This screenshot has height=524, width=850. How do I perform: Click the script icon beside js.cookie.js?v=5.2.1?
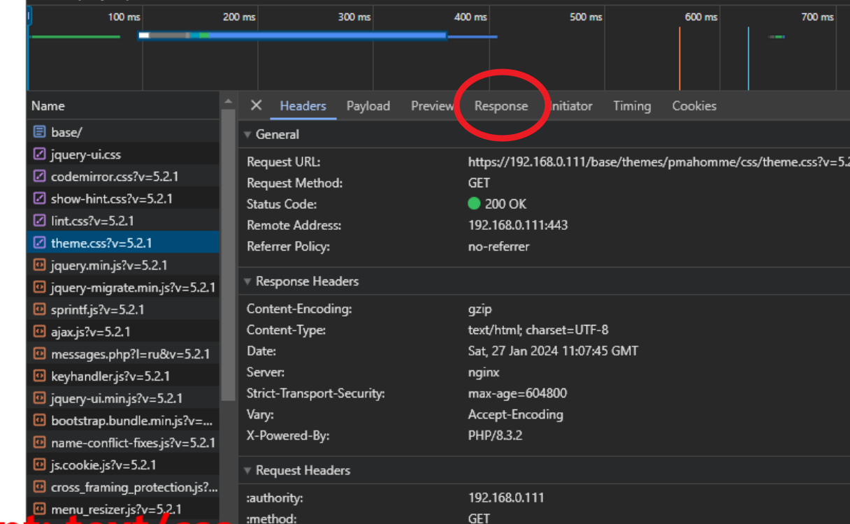(39, 465)
